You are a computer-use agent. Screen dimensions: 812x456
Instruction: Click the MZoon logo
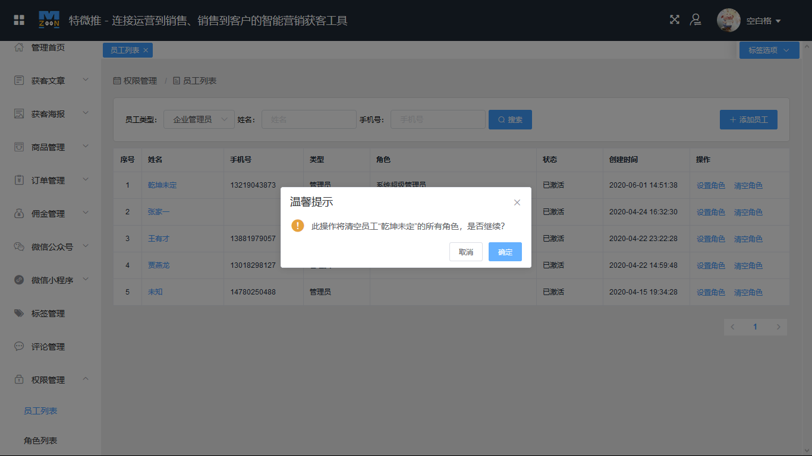tap(49, 20)
